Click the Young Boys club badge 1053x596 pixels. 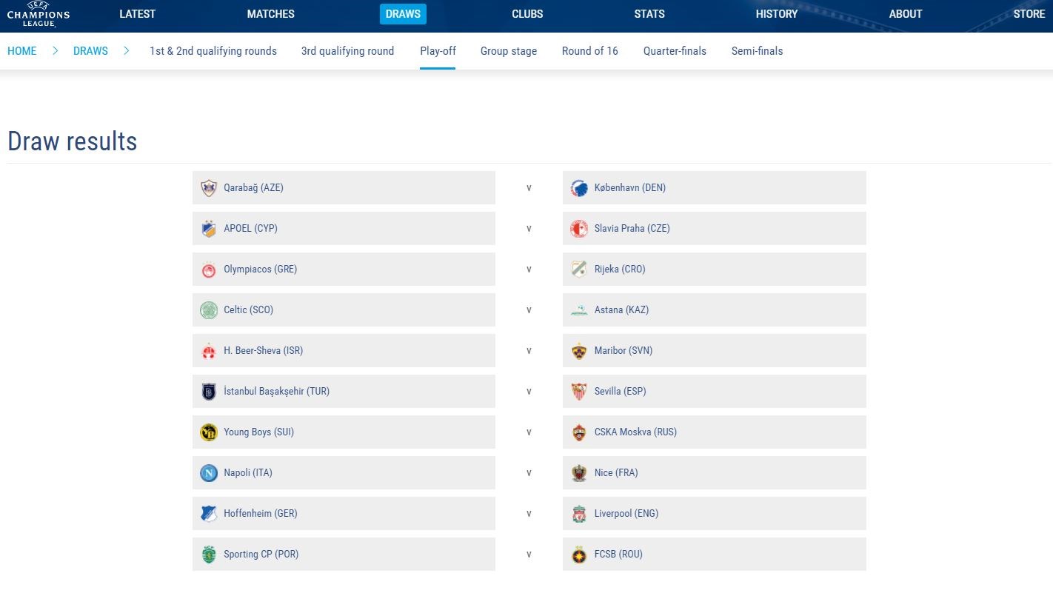pos(209,432)
